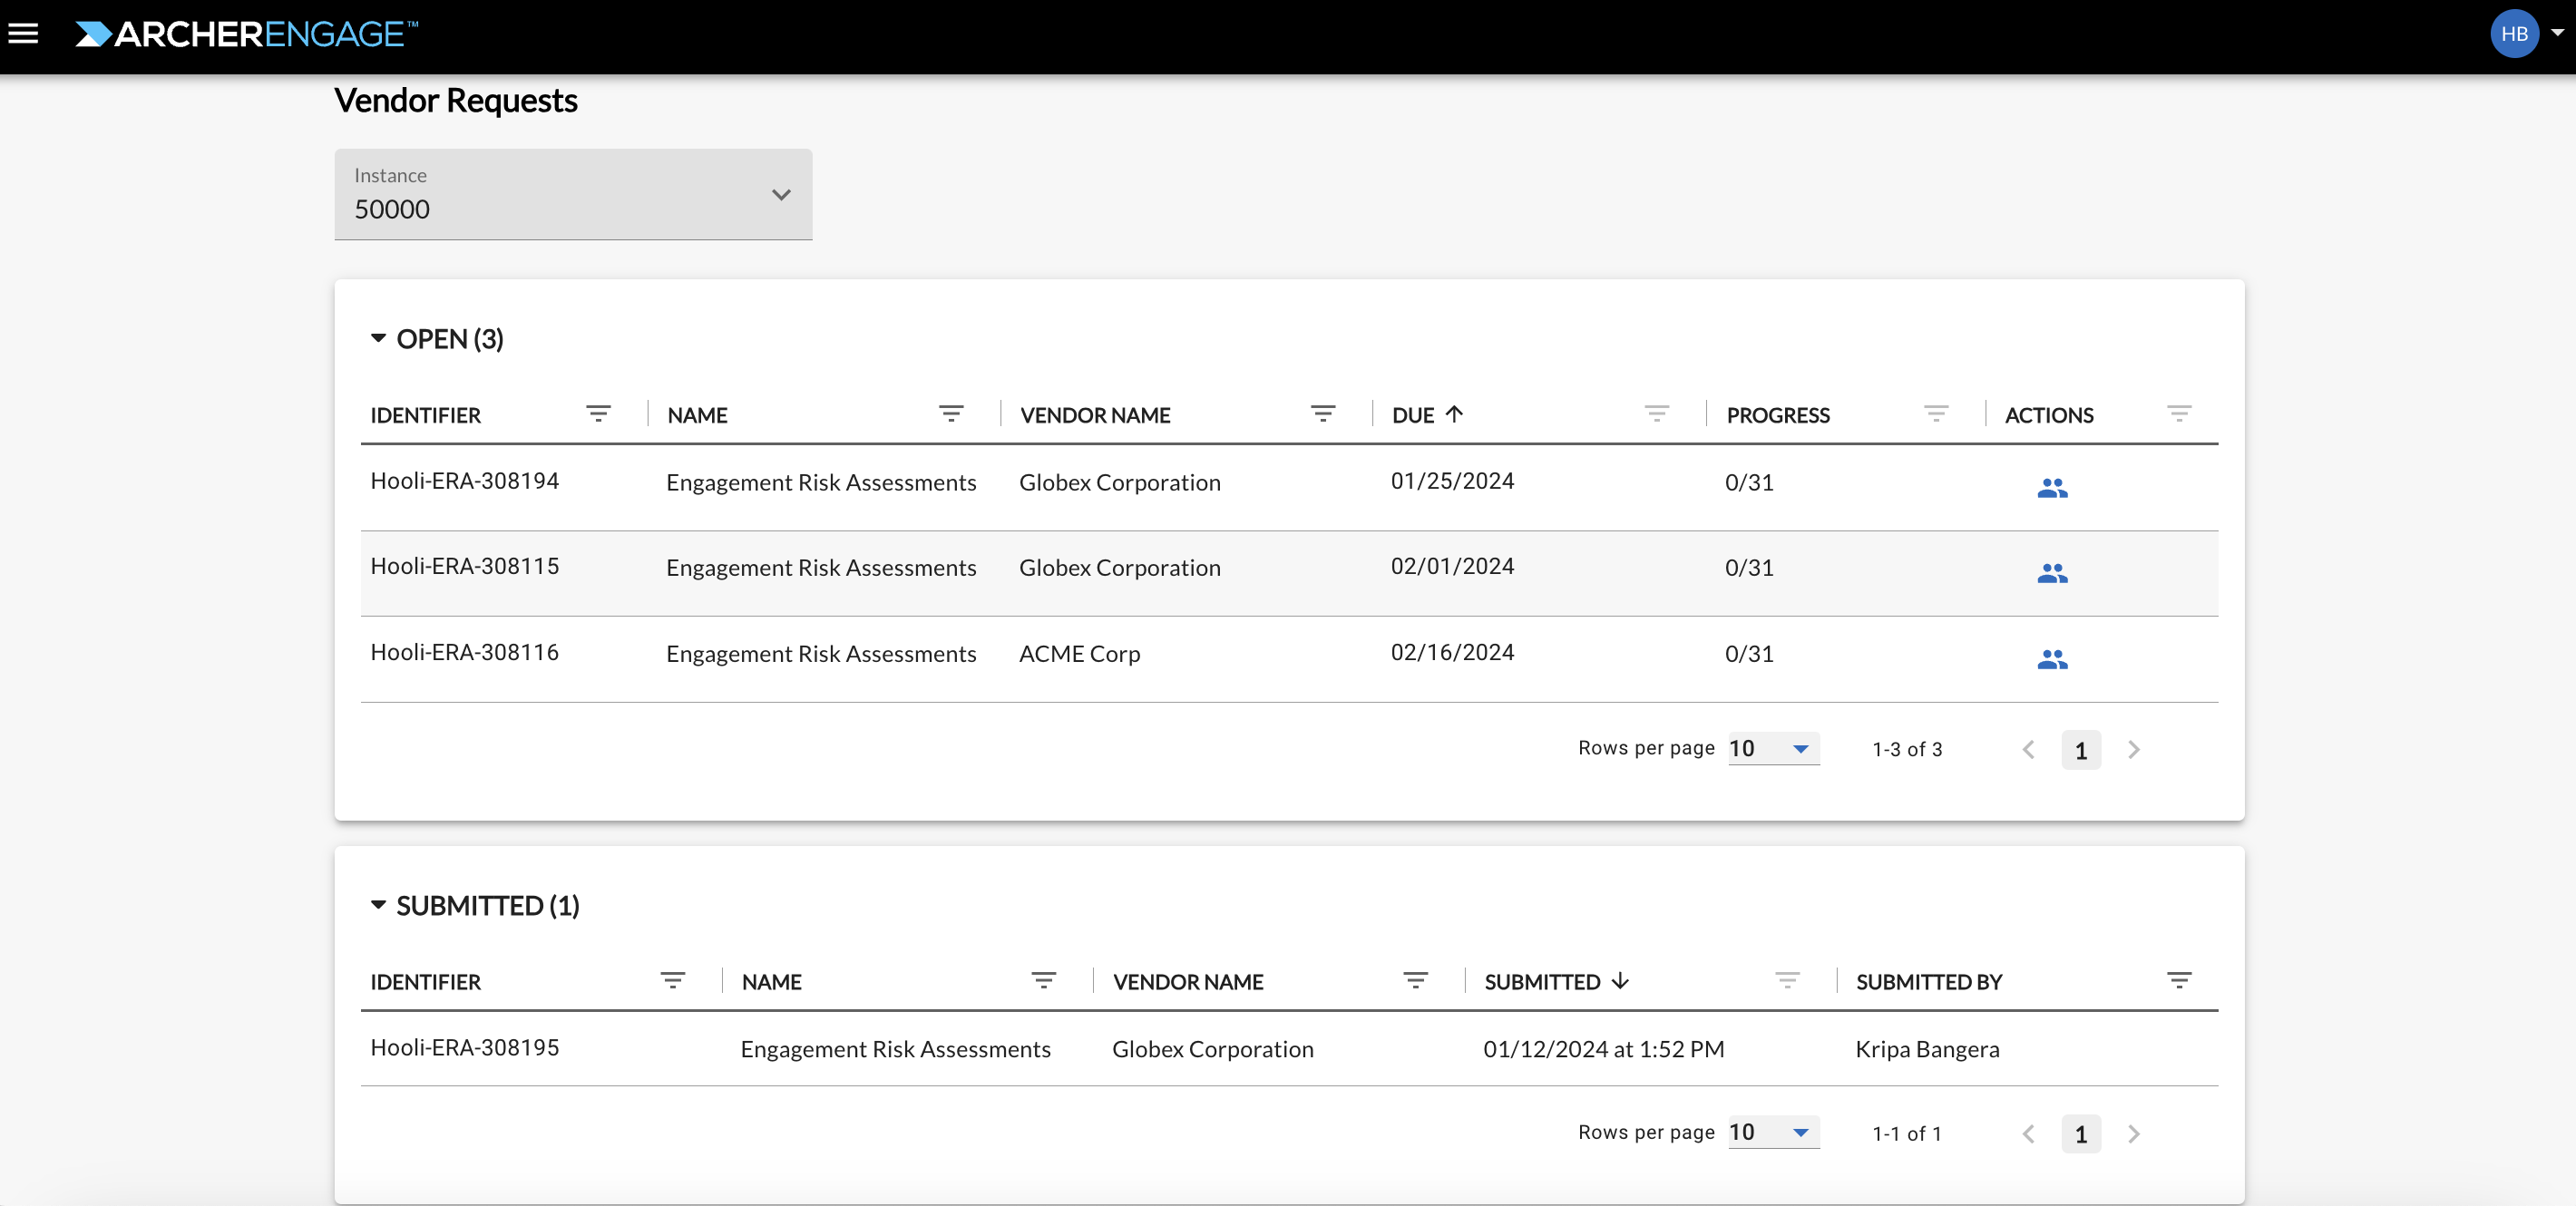The image size is (2576, 1206).
Task: Click the Submitted table NAME header
Action: (x=772, y=982)
